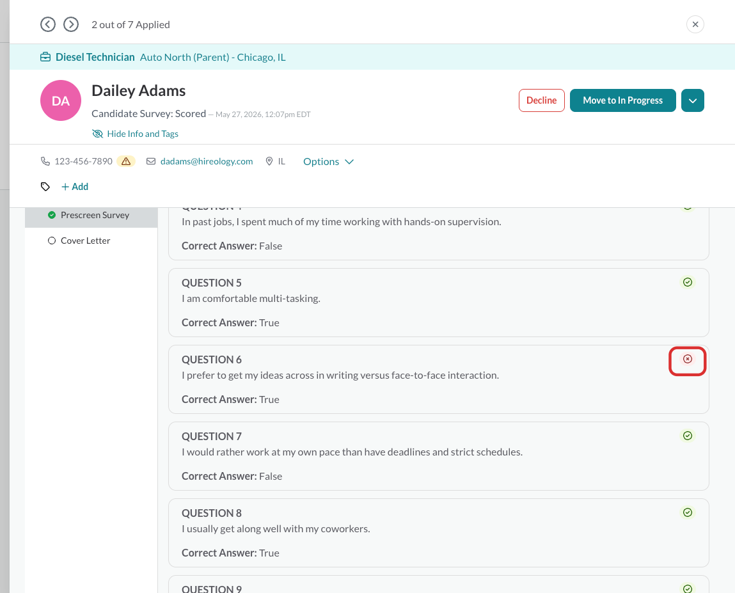Add a new tag
Image resolution: width=735 pixels, height=593 pixels.
coord(75,187)
